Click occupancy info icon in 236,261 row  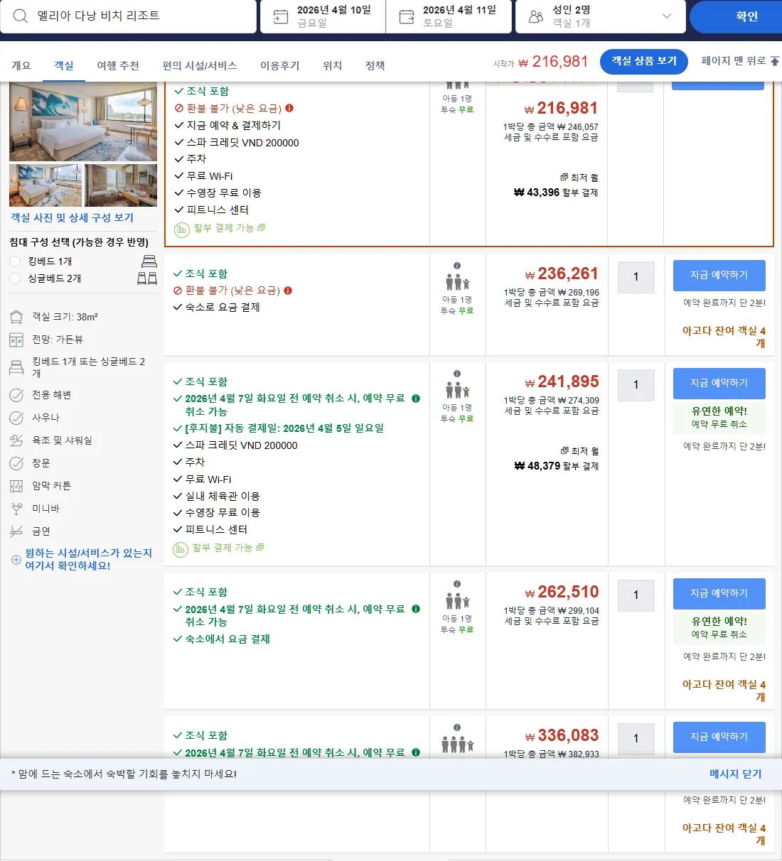[x=457, y=266]
